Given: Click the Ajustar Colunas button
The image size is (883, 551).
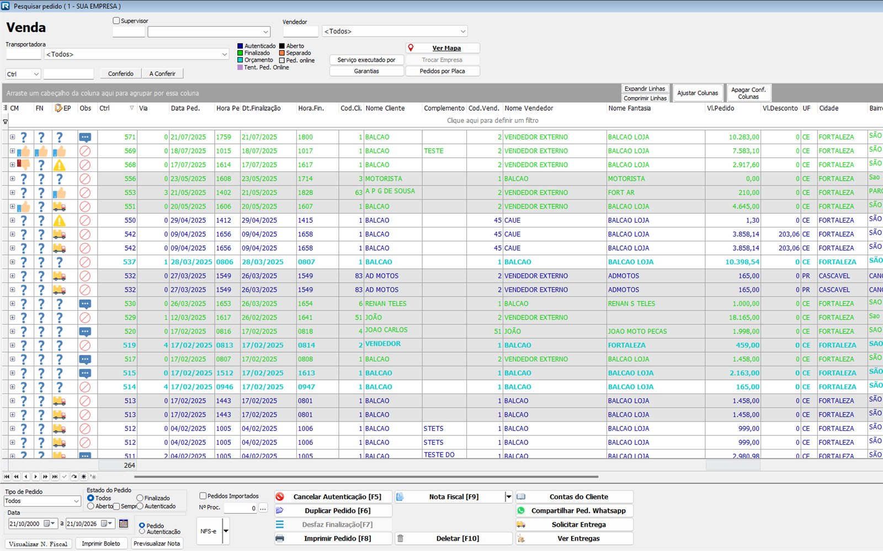Looking at the screenshot, I should pos(698,93).
